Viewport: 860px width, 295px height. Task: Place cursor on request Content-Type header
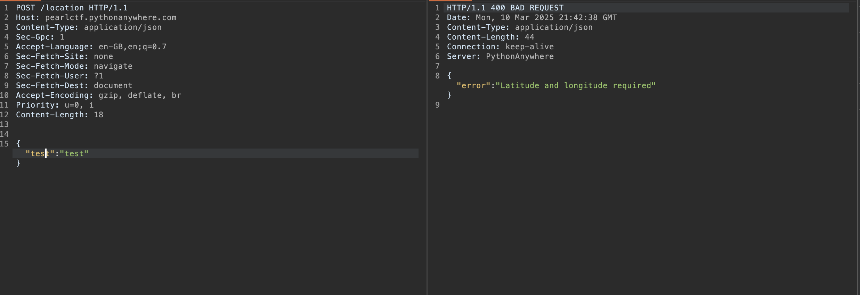47,27
